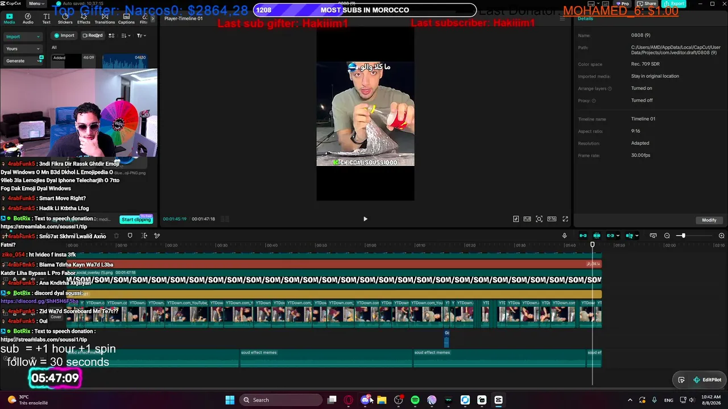Switch media view layout icon
The image size is (728, 409).
pos(111,35)
